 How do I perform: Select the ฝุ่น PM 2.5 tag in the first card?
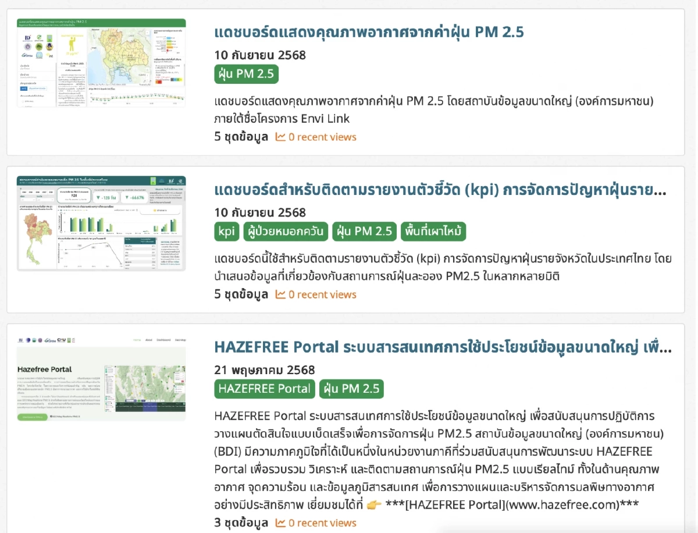tap(246, 74)
